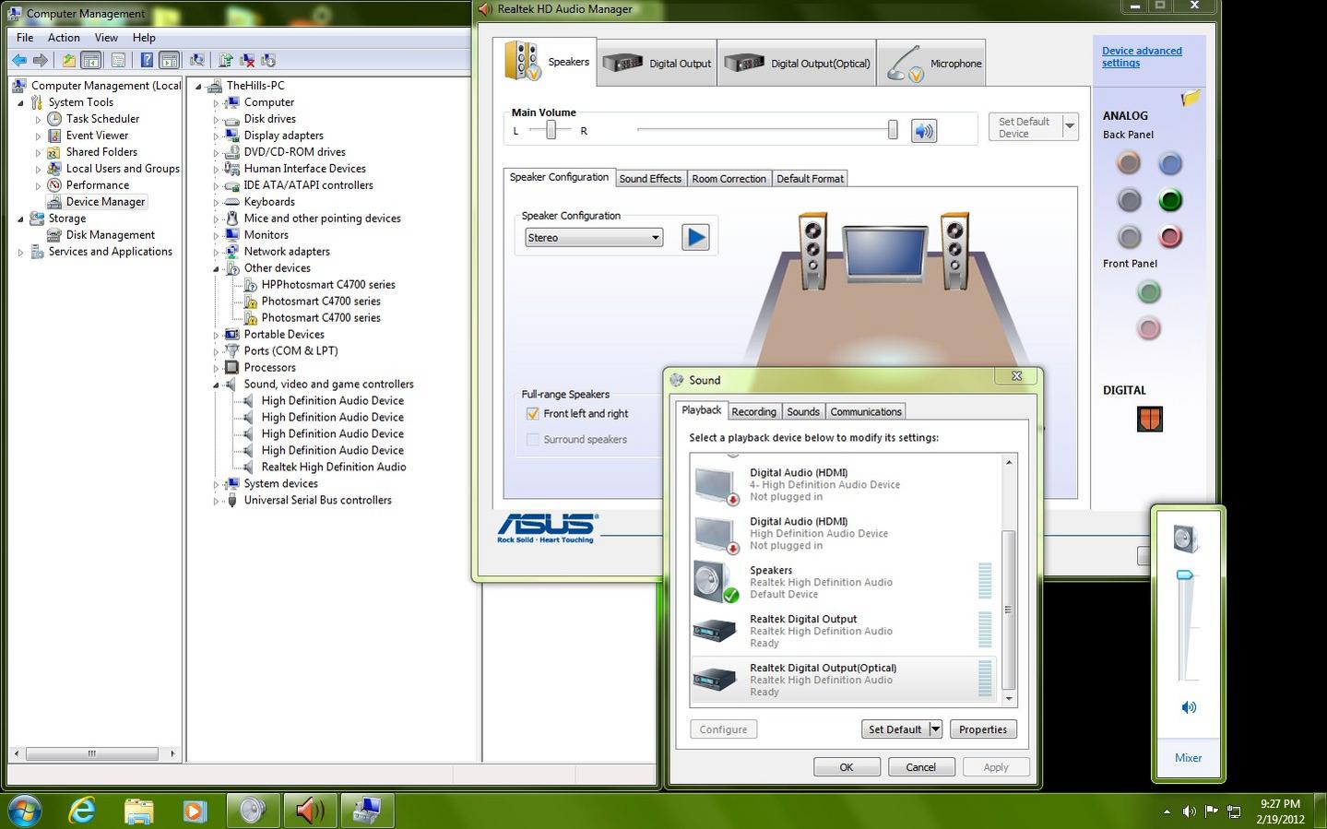Mute sound via volume popup speaker button
The height and width of the screenshot is (829, 1327).
[1189, 707]
